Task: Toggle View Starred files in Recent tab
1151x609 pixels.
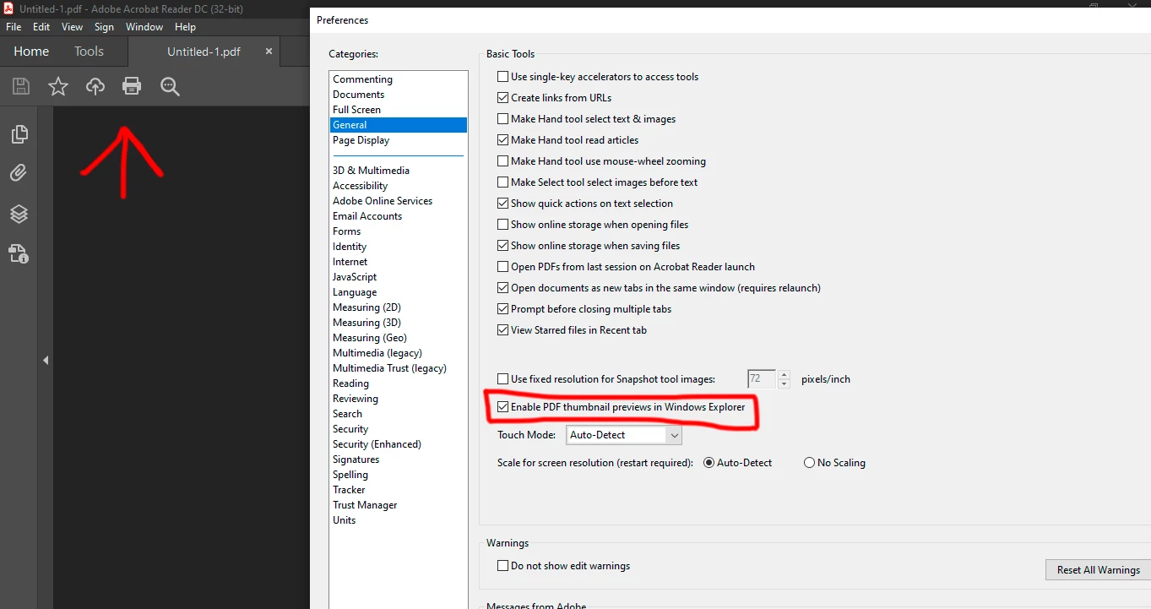Action: pyautogui.click(x=503, y=330)
